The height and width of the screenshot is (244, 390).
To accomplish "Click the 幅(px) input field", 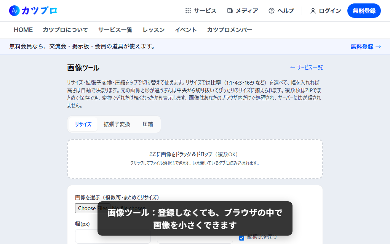I will (x=113, y=236).
